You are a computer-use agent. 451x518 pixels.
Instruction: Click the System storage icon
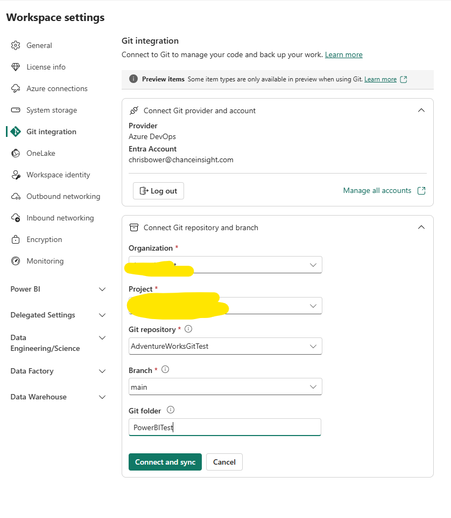16,110
